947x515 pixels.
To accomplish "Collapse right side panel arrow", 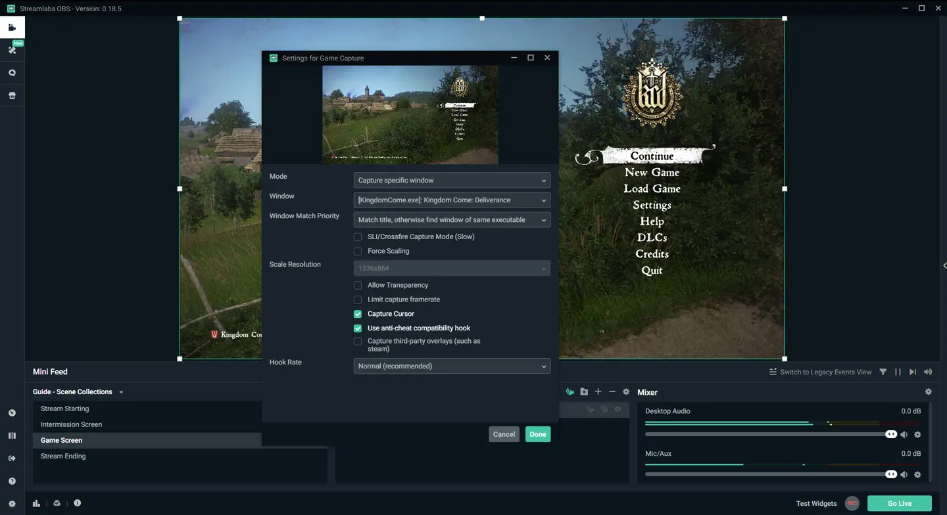I will point(944,265).
